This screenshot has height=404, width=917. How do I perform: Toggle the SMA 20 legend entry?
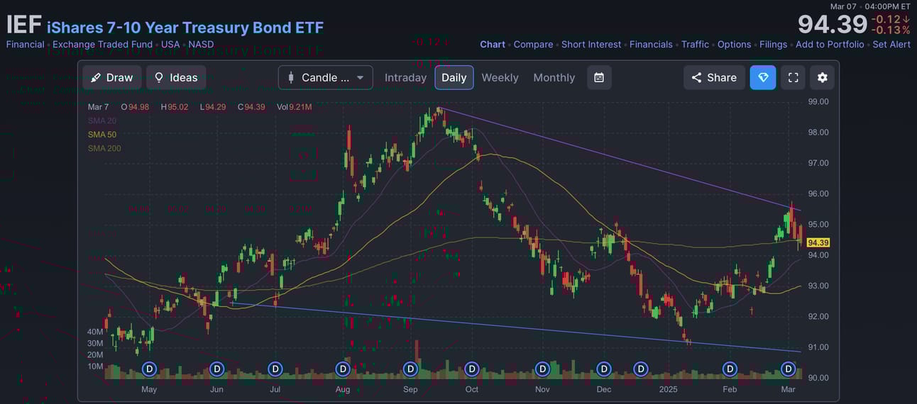(x=102, y=120)
